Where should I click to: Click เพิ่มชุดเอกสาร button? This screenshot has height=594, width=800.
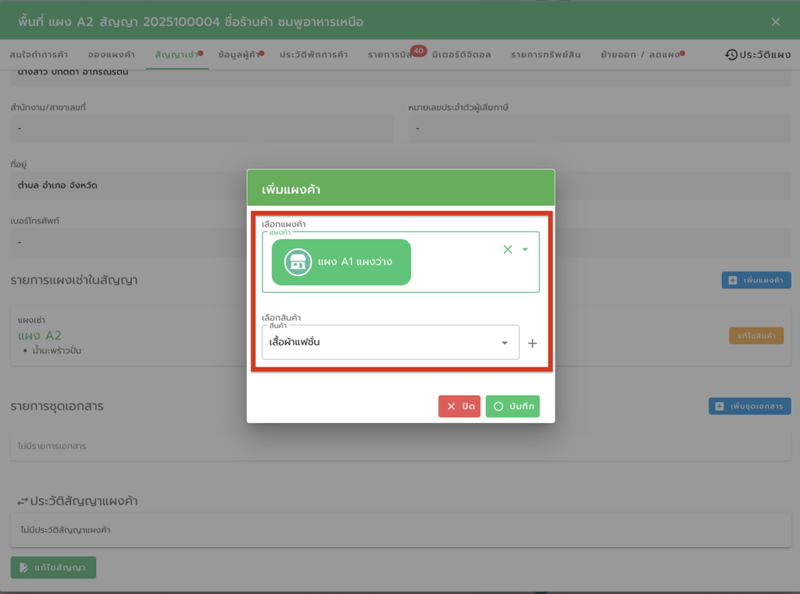point(749,406)
